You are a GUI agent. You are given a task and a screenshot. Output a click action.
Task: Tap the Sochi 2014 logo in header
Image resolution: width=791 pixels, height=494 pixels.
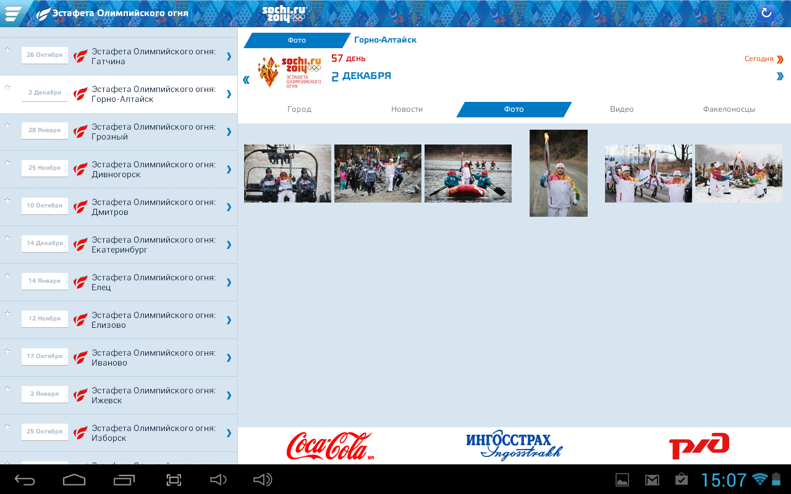[x=284, y=13]
